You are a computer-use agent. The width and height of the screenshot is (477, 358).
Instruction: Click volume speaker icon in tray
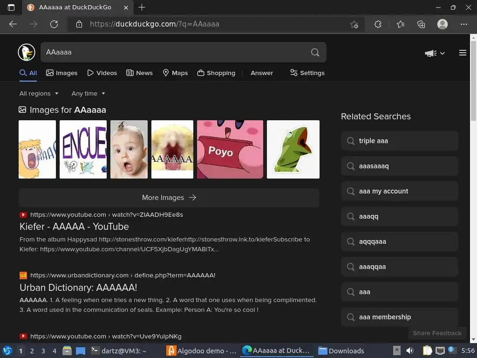(410, 351)
